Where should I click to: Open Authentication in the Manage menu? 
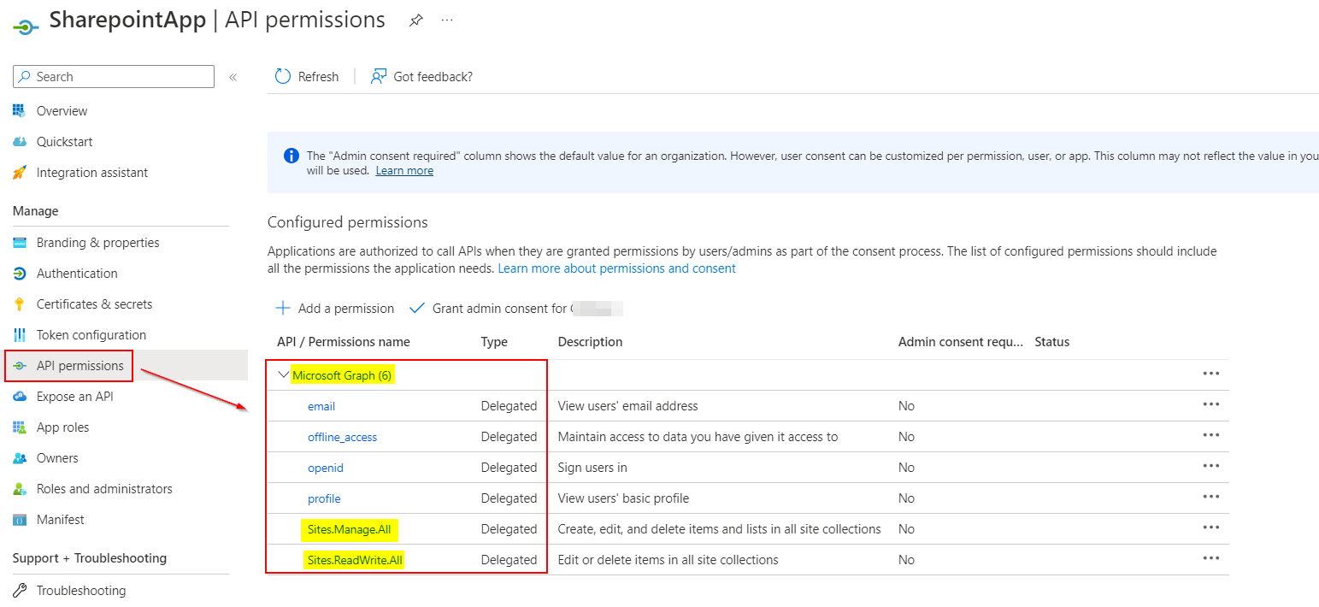point(77,274)
